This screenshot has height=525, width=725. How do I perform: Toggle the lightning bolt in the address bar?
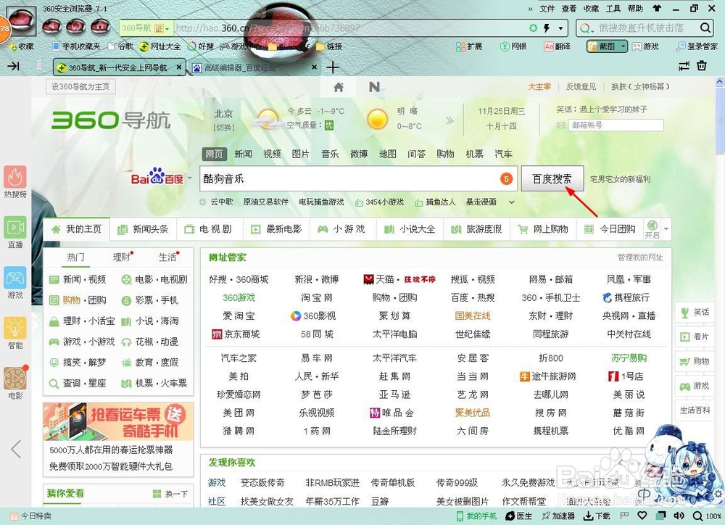547,29
